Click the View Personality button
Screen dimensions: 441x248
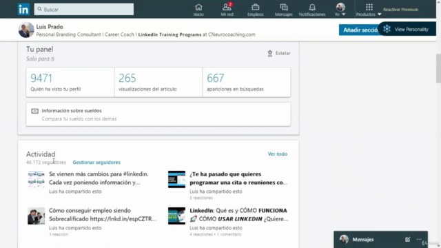(x=407, y=29)
